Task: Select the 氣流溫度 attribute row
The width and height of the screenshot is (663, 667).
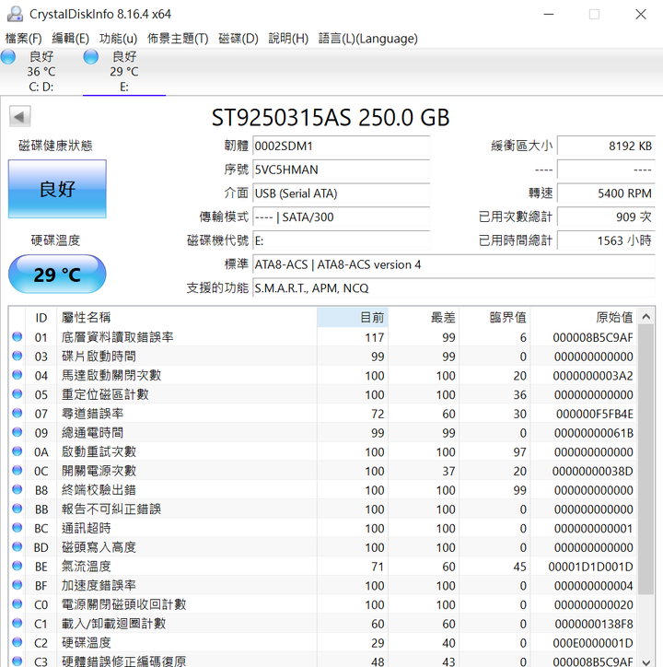Action: 323,567
